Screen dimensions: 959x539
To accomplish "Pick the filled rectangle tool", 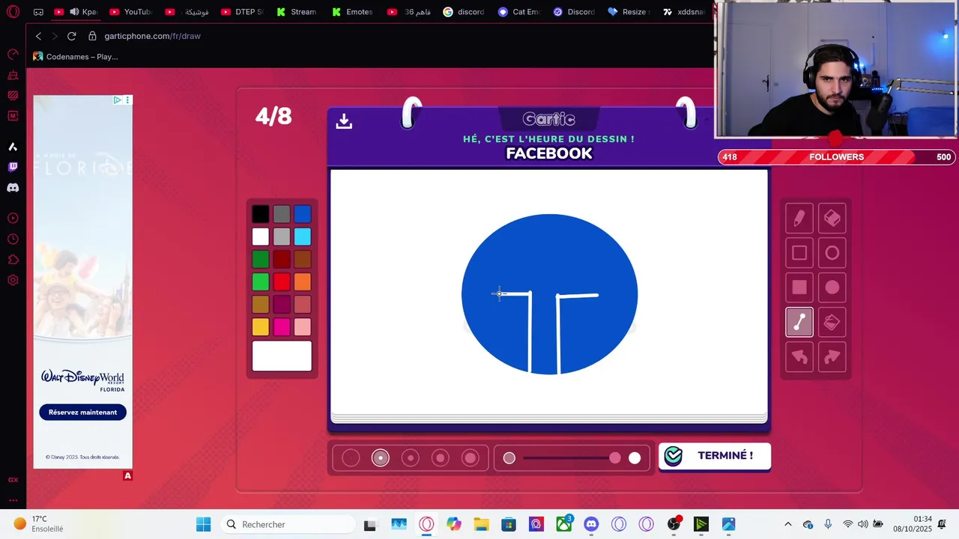I will pos(799,287).
